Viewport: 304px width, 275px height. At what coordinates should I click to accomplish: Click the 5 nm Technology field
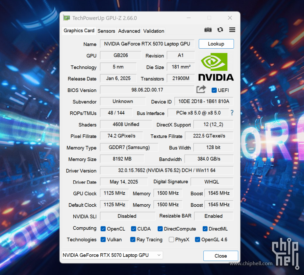coord(118,67)
